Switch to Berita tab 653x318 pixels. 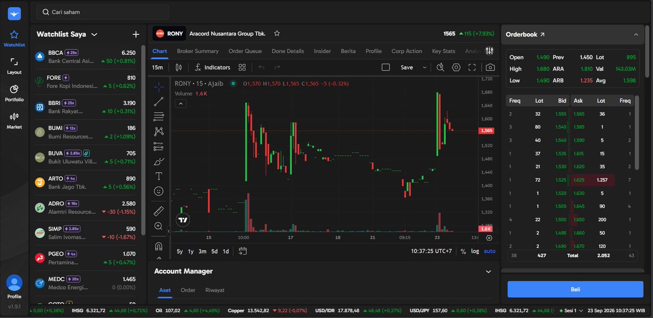pos(348,51)
